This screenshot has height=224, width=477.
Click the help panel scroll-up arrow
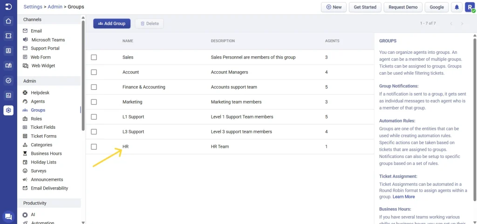click(475, 35)
